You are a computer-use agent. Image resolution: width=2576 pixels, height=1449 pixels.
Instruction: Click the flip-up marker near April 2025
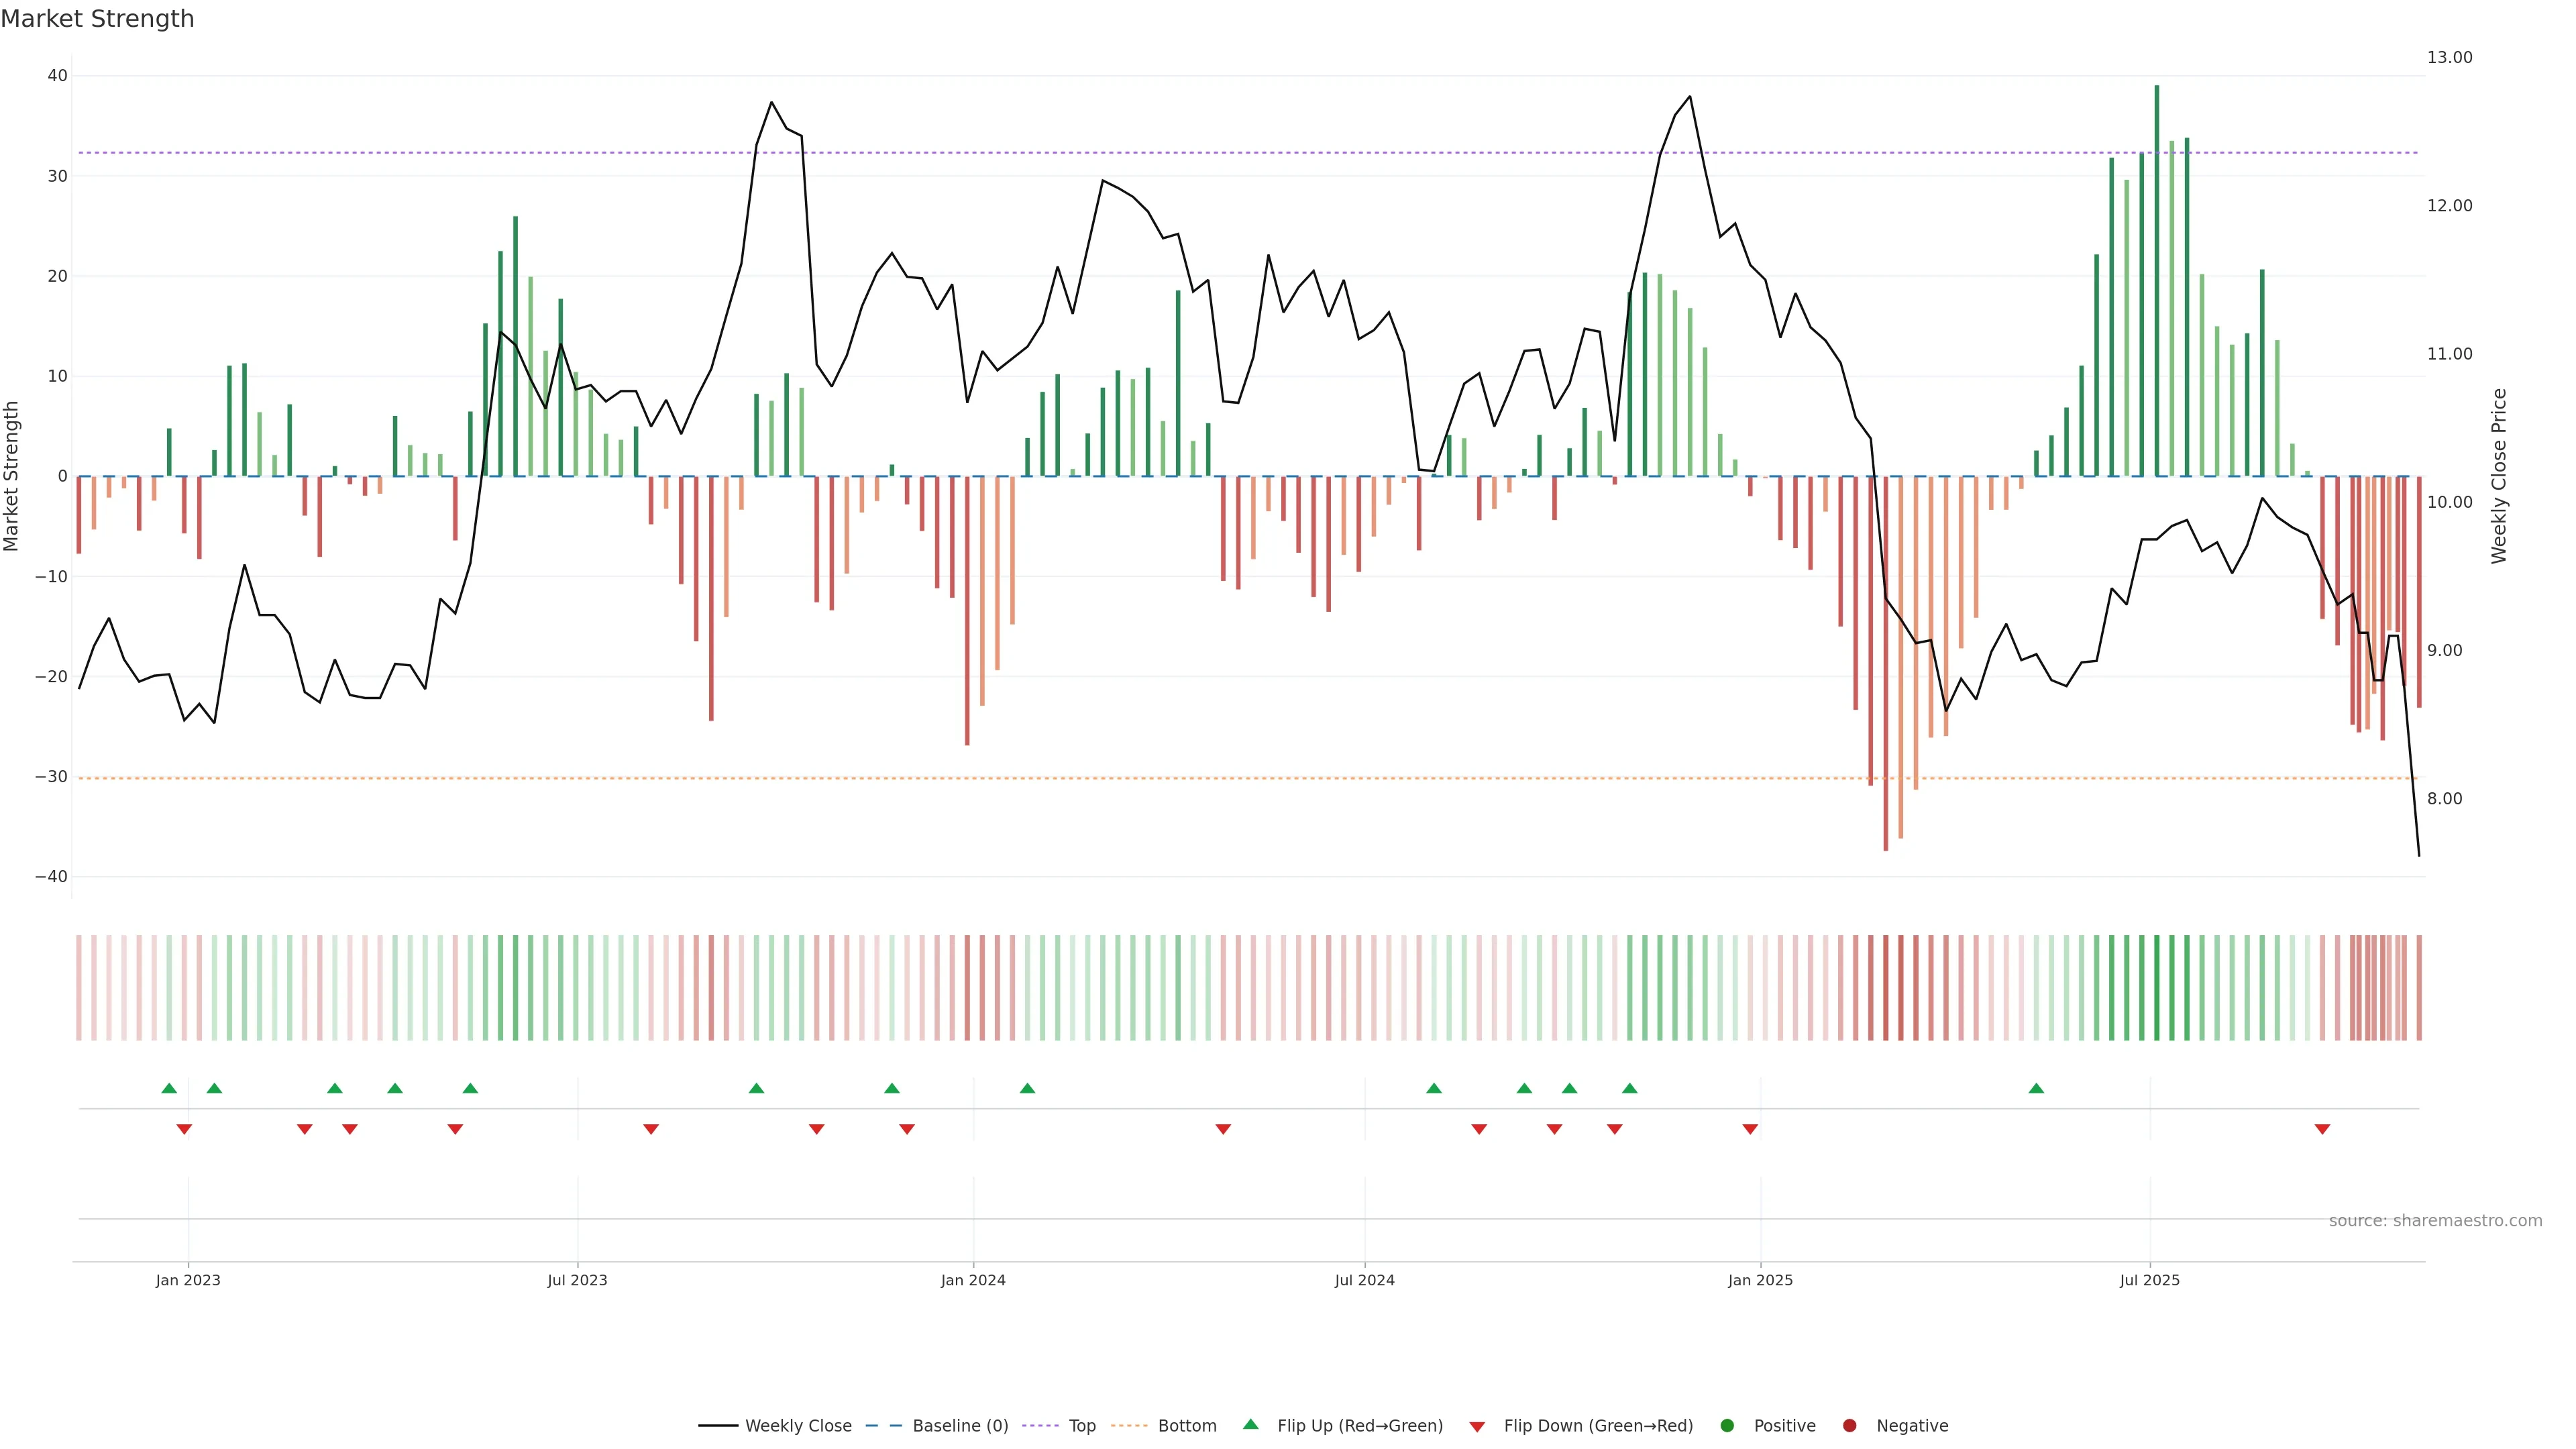(x=2036, y=1088)
